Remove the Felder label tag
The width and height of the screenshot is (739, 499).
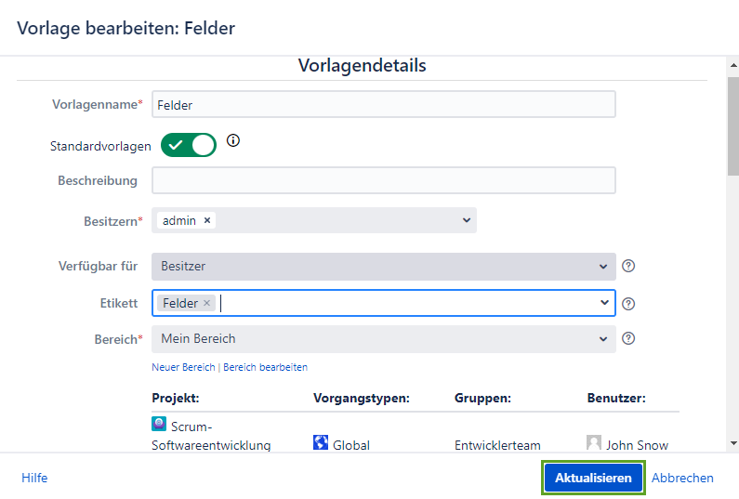click(x=206, y=303)
